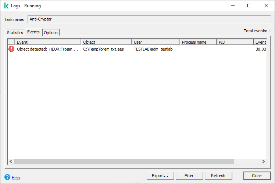
Task: Click the horizontal scrollbar right arrow
Action: coord(264,161)
